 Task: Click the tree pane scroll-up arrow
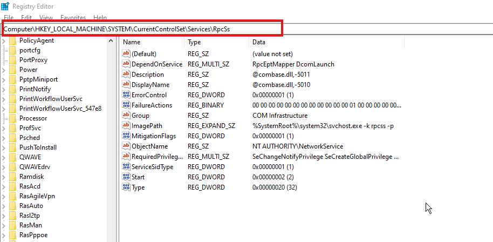pyautogui.click(x=111, y=41)
